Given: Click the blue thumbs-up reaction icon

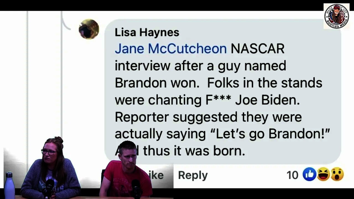Looking at the screenshot, I should pyautogui.click(x=309, y=175).
